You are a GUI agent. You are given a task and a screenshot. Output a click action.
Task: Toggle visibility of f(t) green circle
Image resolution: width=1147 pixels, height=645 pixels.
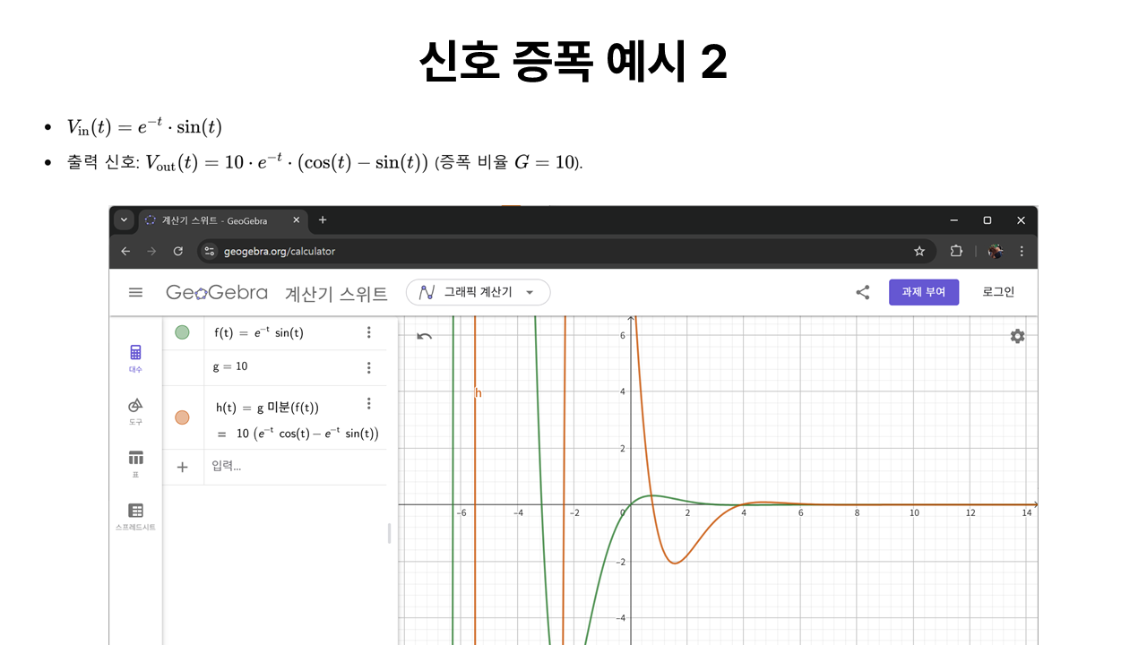(183, 332)
